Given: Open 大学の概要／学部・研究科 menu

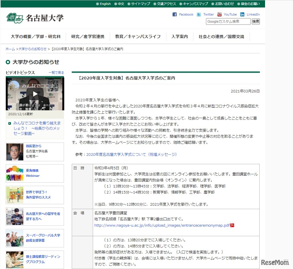Looking at the screenshot, I should (35, 37).
